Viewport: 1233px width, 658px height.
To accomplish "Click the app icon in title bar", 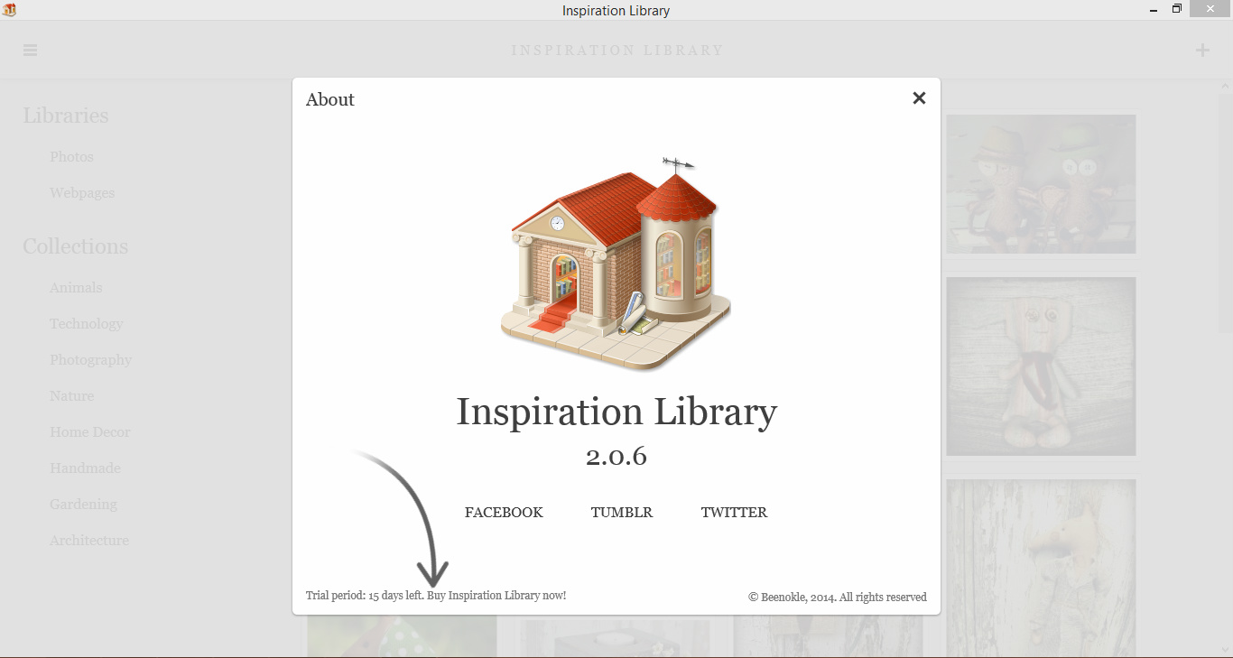I will tap(9, 10).
